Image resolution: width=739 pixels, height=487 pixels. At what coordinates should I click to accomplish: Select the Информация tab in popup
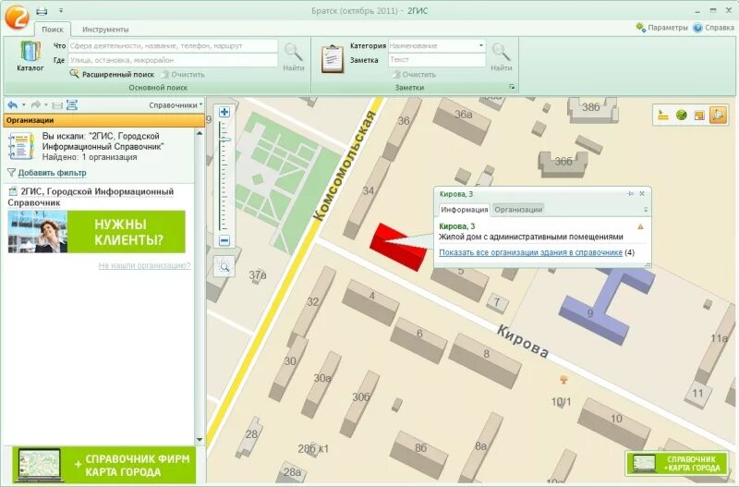point(465,210)
